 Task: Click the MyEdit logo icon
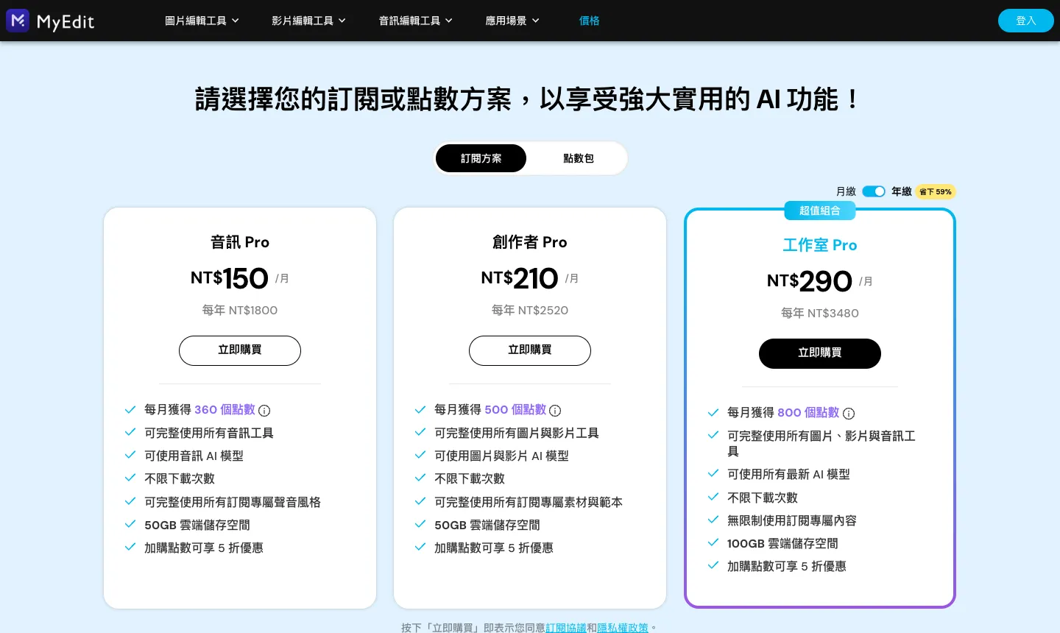(18, 21)
